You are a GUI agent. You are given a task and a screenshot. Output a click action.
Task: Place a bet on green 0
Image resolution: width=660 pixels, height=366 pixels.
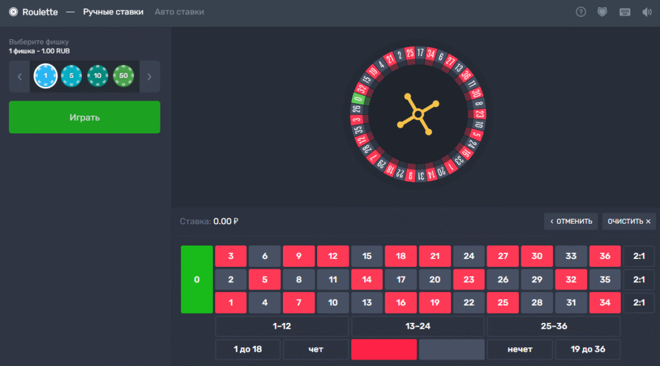coord(197,280)
